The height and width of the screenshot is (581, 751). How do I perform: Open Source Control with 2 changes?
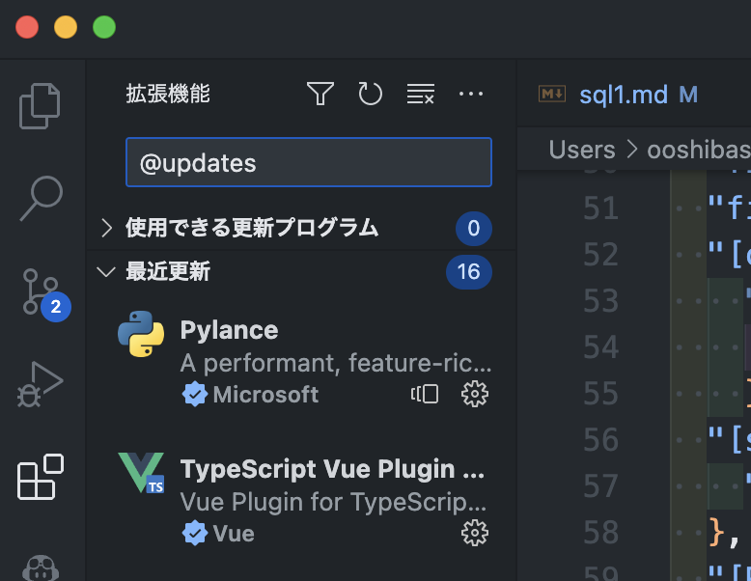(x=41, y=291)
